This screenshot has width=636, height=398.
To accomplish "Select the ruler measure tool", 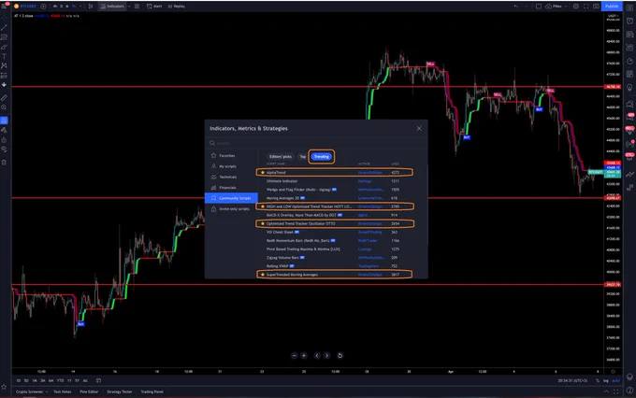I will tap(4, 98).
